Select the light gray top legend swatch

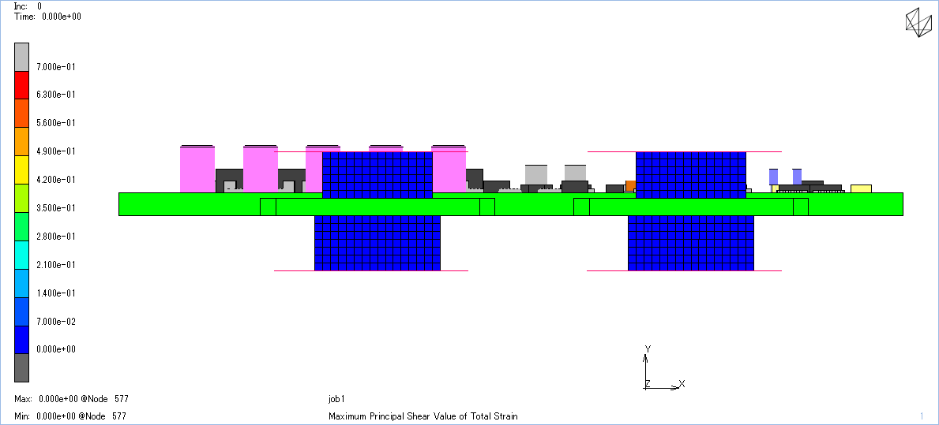(21, 57)
